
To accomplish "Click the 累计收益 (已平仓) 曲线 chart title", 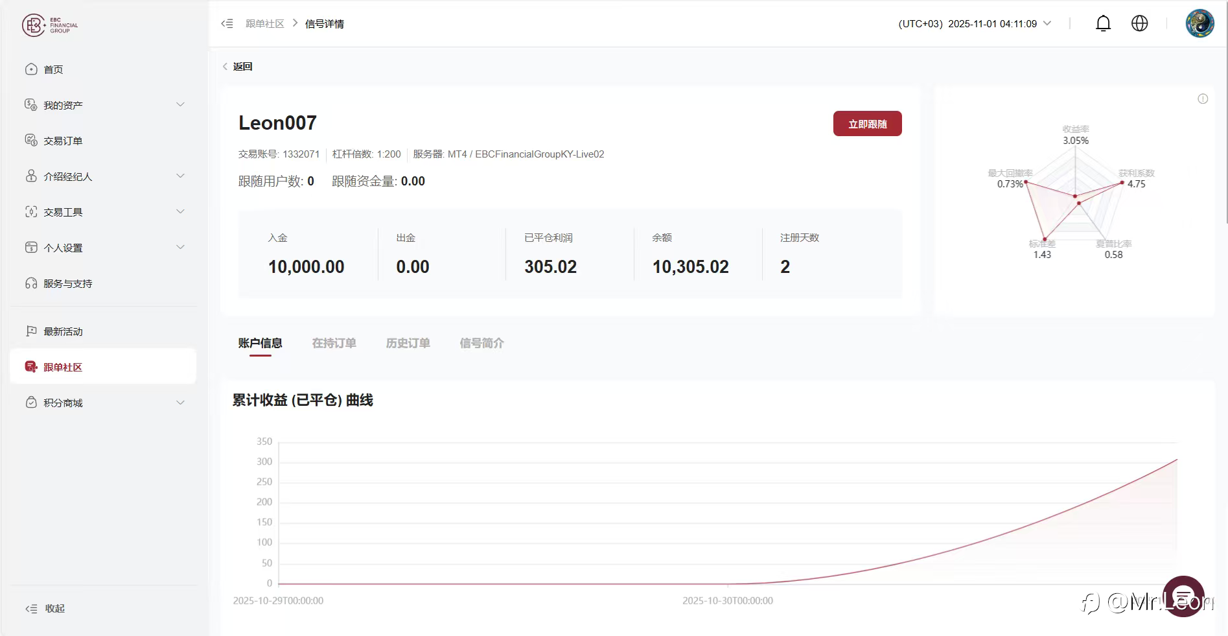I will [303, 400].
